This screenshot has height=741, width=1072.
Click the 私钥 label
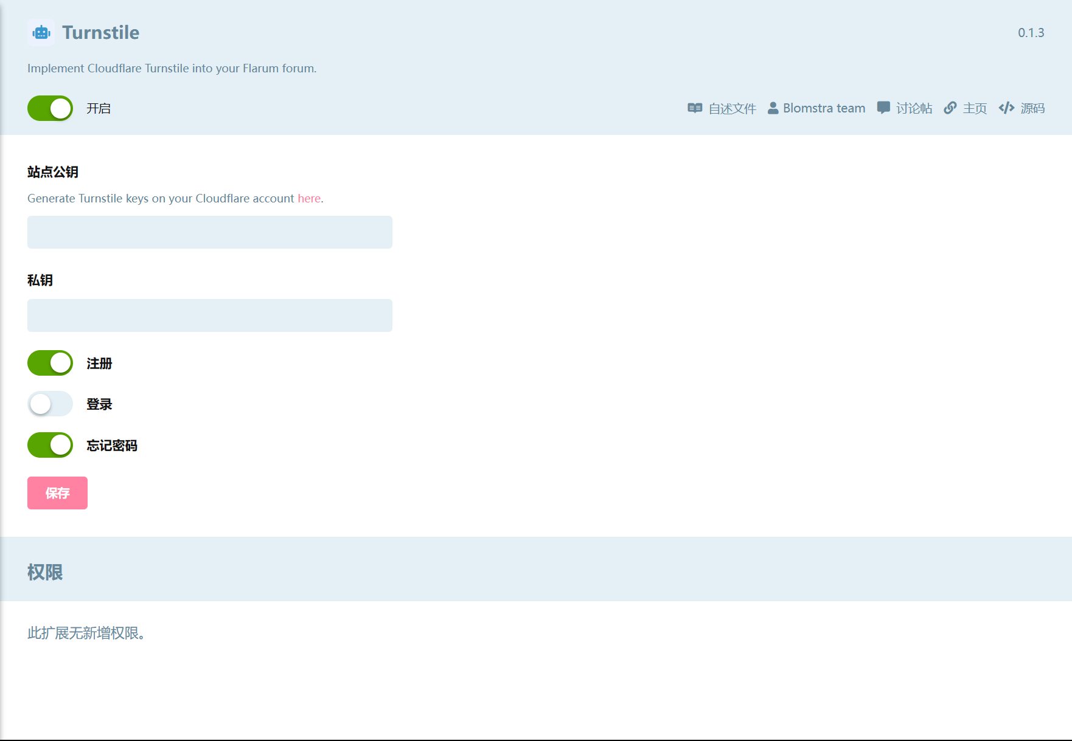[40, 280]
